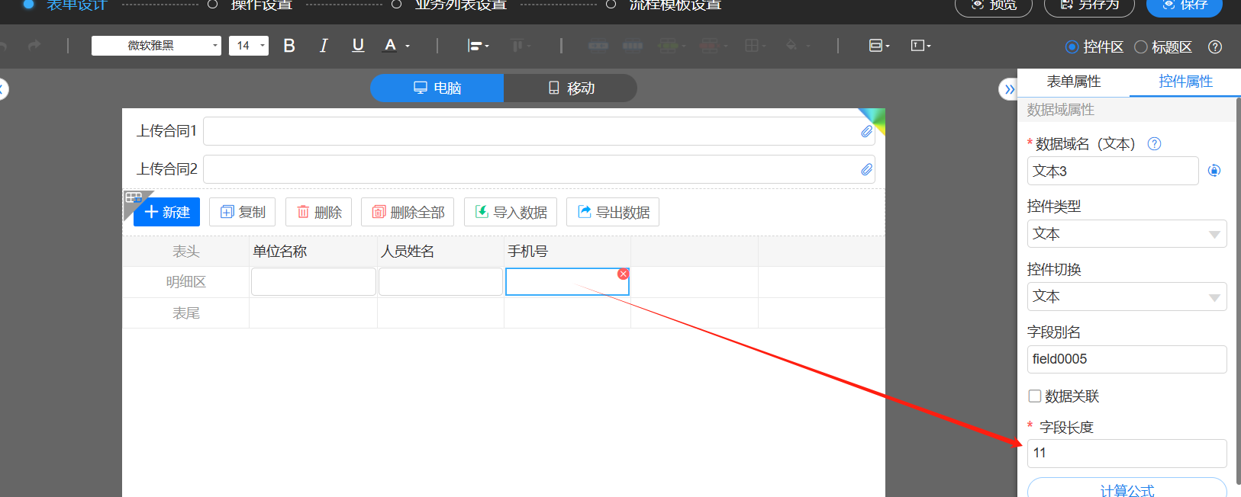Click the 新建 button
This screenshot has height=497, width=1241.
(x=167, y=212)
